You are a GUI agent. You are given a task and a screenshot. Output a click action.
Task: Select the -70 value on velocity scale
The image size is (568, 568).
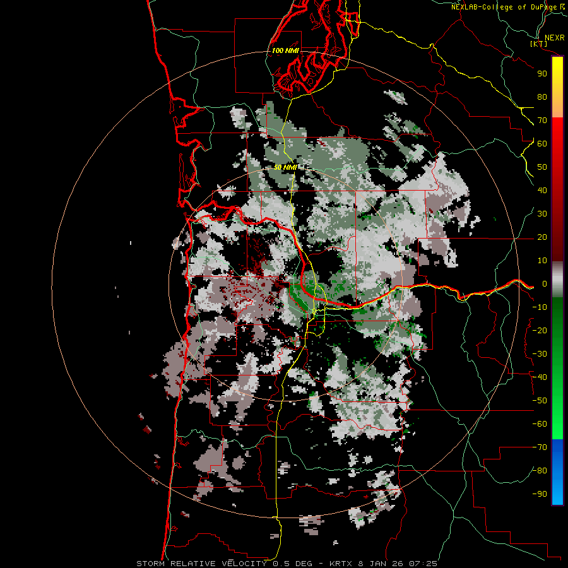(x=540, y=447)
